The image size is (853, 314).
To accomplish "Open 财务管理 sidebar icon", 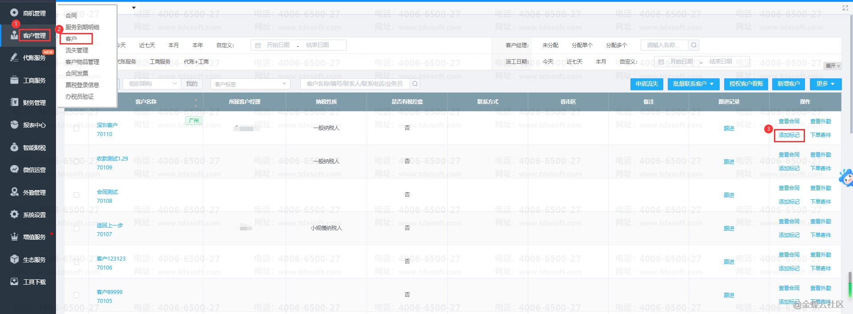I will [x=14, y=102].
